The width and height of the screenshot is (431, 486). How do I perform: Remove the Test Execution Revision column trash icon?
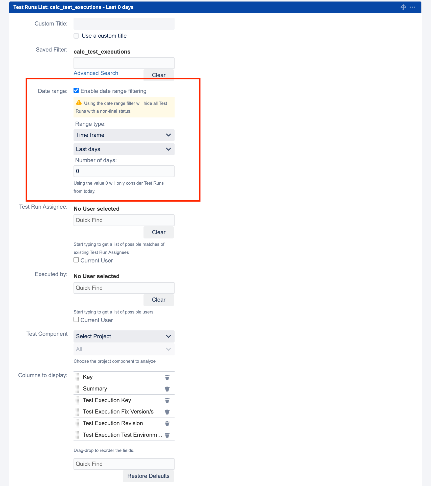pyautogui.click(x=167, y=423)
